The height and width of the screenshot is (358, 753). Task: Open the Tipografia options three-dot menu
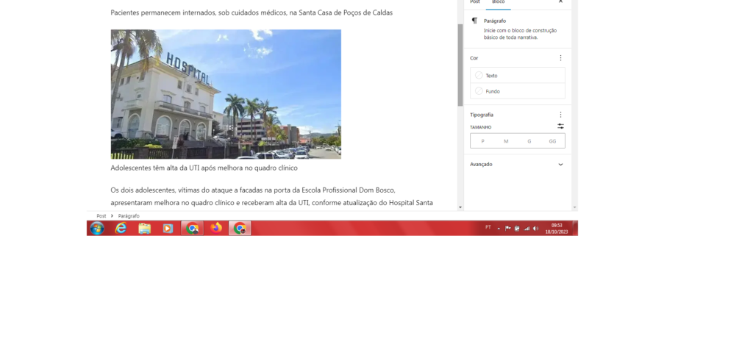tap(560, 115)
